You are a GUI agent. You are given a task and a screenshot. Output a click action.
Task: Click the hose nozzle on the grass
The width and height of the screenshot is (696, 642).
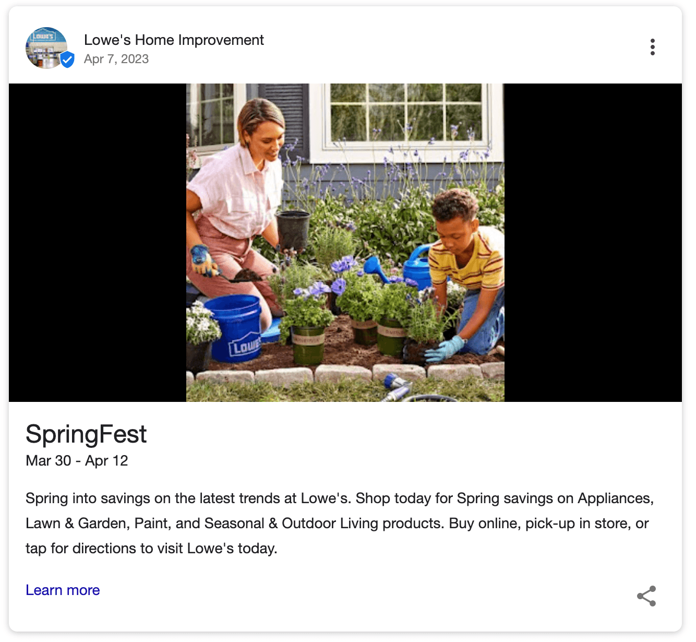[x=396, y=387]
